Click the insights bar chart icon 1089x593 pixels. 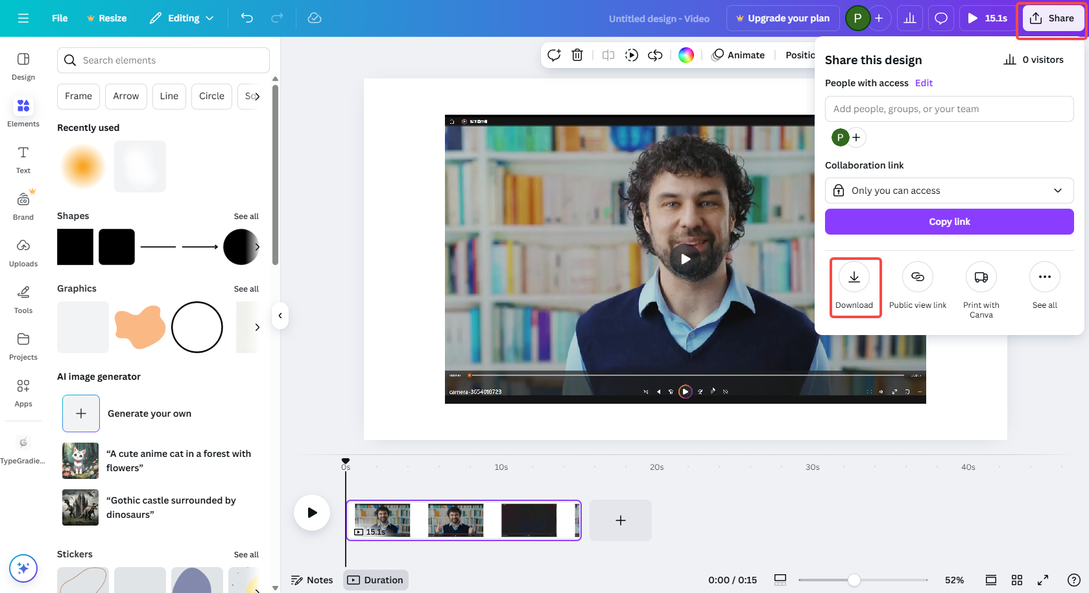pos(909,17)
